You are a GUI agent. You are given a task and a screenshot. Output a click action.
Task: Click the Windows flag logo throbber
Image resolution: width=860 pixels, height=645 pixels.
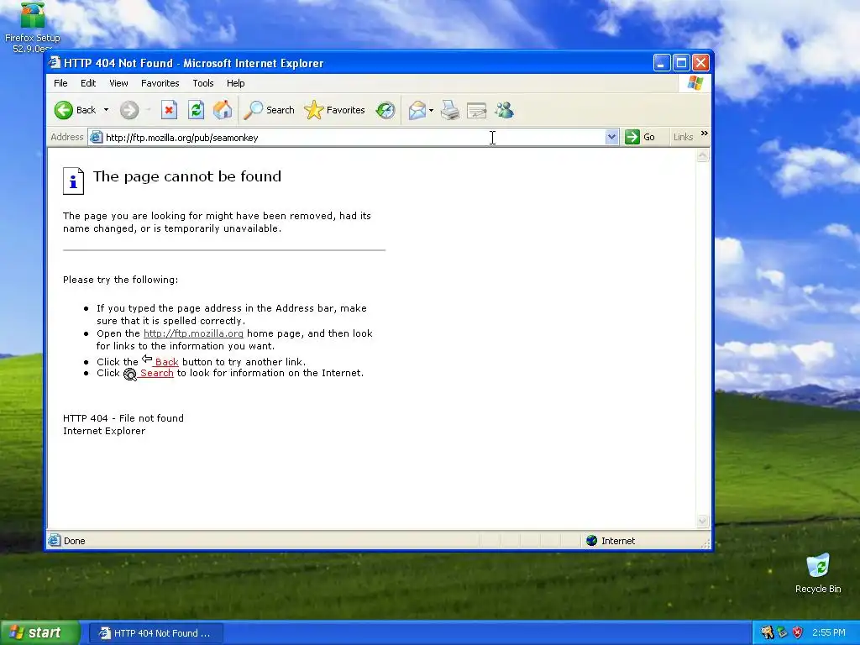coord(695,83)
